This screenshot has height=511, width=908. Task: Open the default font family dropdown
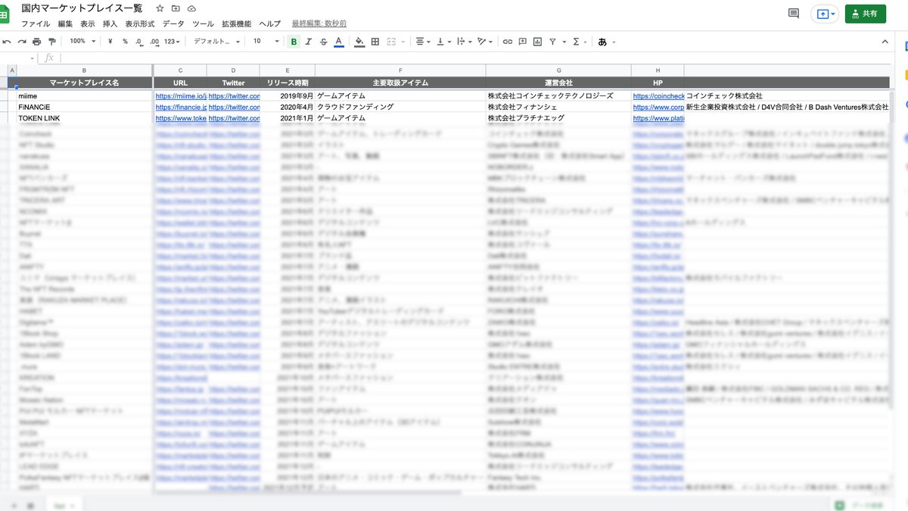pos(216,42)
